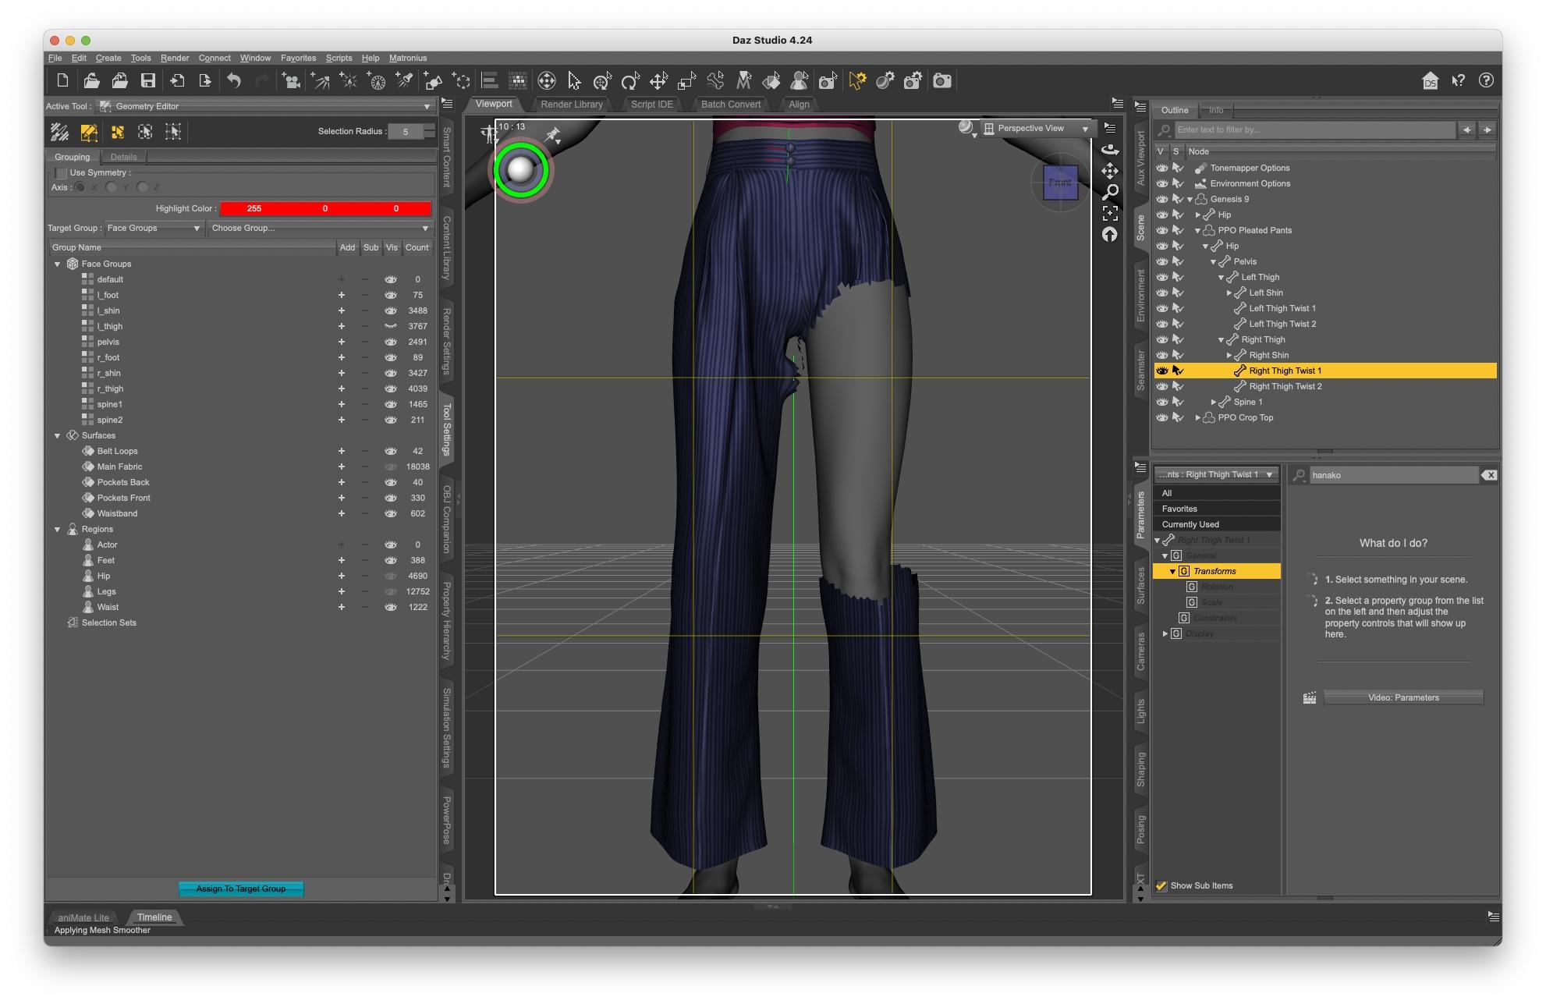Viewport: 1546px width, 1004px height.
Task: Click the Video: Parameters button
Action: (1402, 698)
